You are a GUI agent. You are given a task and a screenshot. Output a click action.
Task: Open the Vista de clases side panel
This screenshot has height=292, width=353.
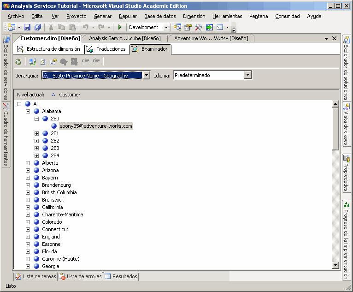pos(346,124)
